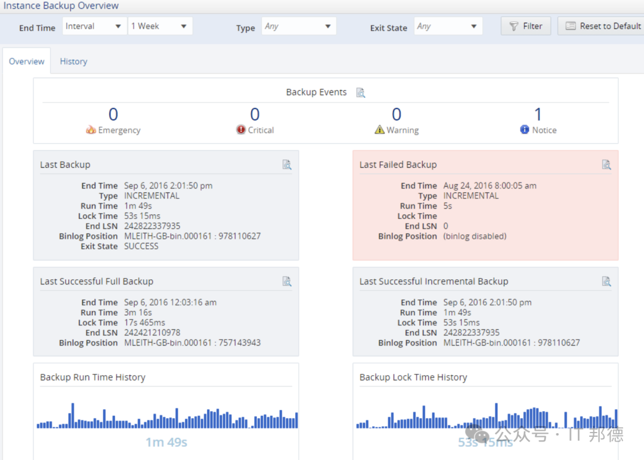Click the Last Failed Backup Run Time 5s
The width and height of the screenshot is (644, 460).
448,206
